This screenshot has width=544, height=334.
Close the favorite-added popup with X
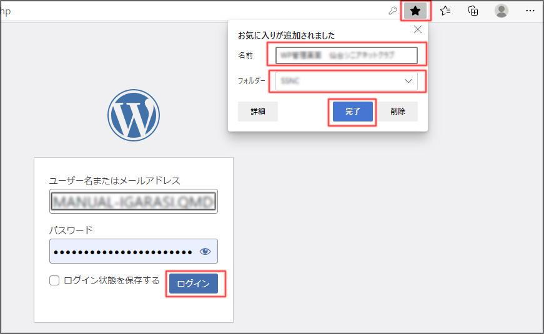tap(418, 29)
